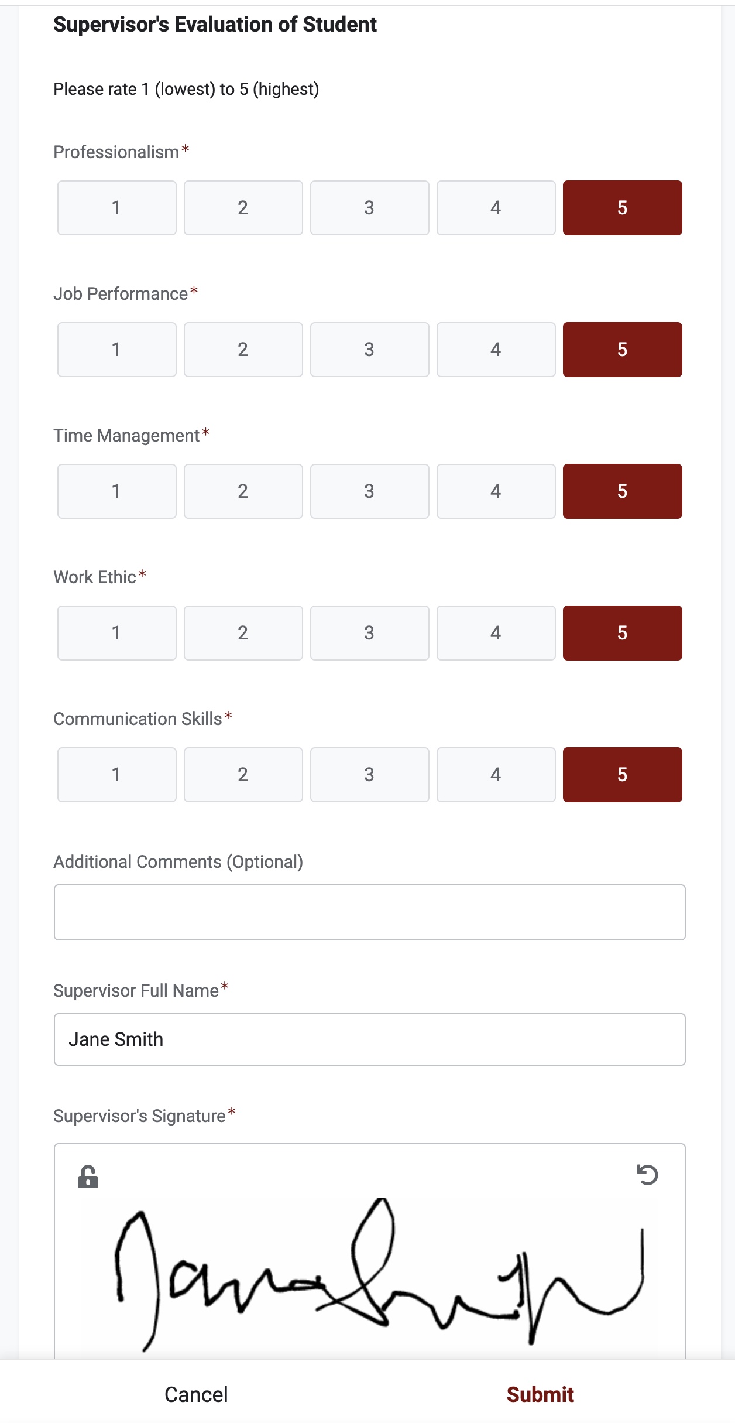Set Work Ethic rating to 5
The height and width of the screenshot is (1423, 735).
coord(622,633)
